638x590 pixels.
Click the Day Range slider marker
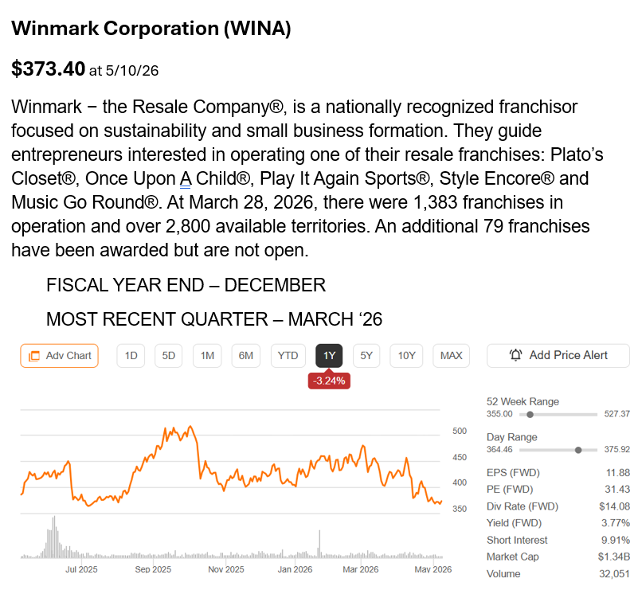coord(578,450)
